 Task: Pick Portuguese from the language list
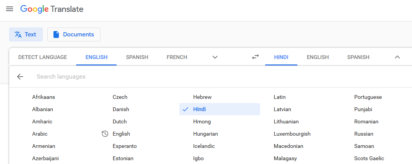[368, 97]
